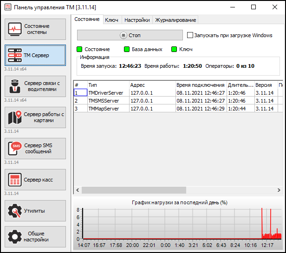Sort the table by Тип column

point(108,85)
